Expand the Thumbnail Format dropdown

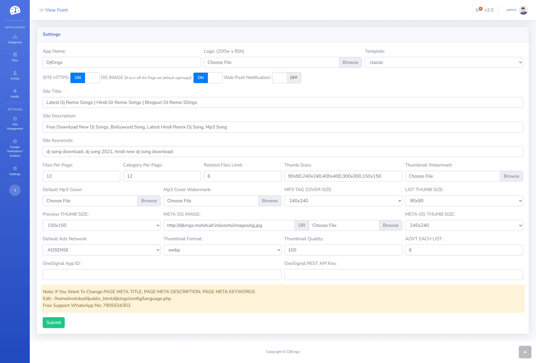point(222,250)
